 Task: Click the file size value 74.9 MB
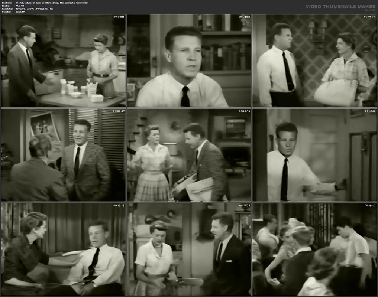(20, 6)
